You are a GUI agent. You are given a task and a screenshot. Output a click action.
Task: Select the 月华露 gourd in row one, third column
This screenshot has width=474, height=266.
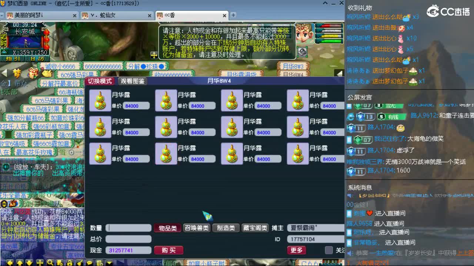click(x=232, y=100)
